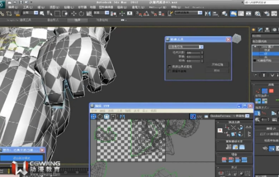Viewport: 279px width, 177px height.
Task: Click the Mirror icon in UV editor toolbar
Action: click(122, 116)
